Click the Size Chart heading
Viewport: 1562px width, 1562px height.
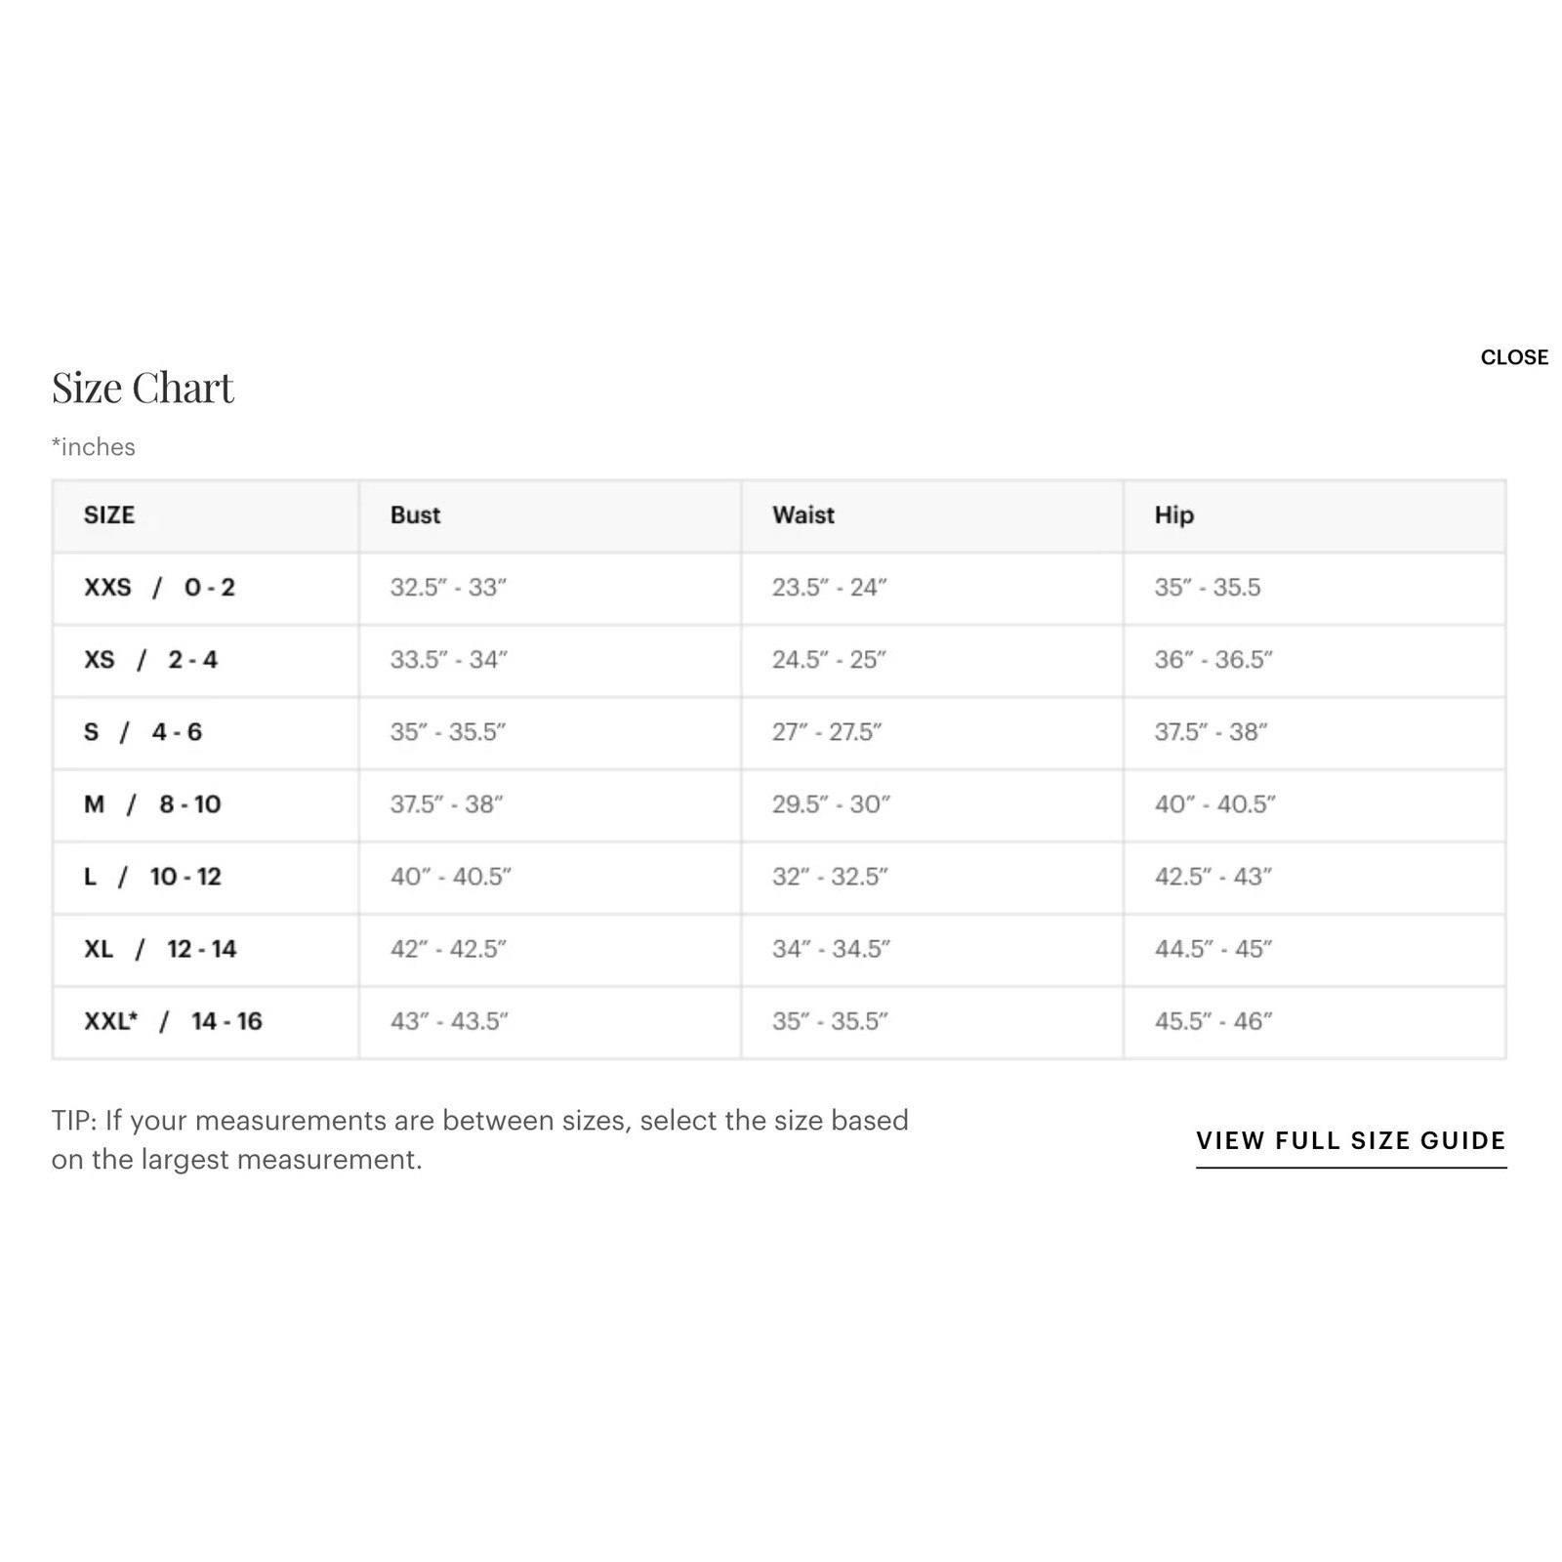point(143,388)
